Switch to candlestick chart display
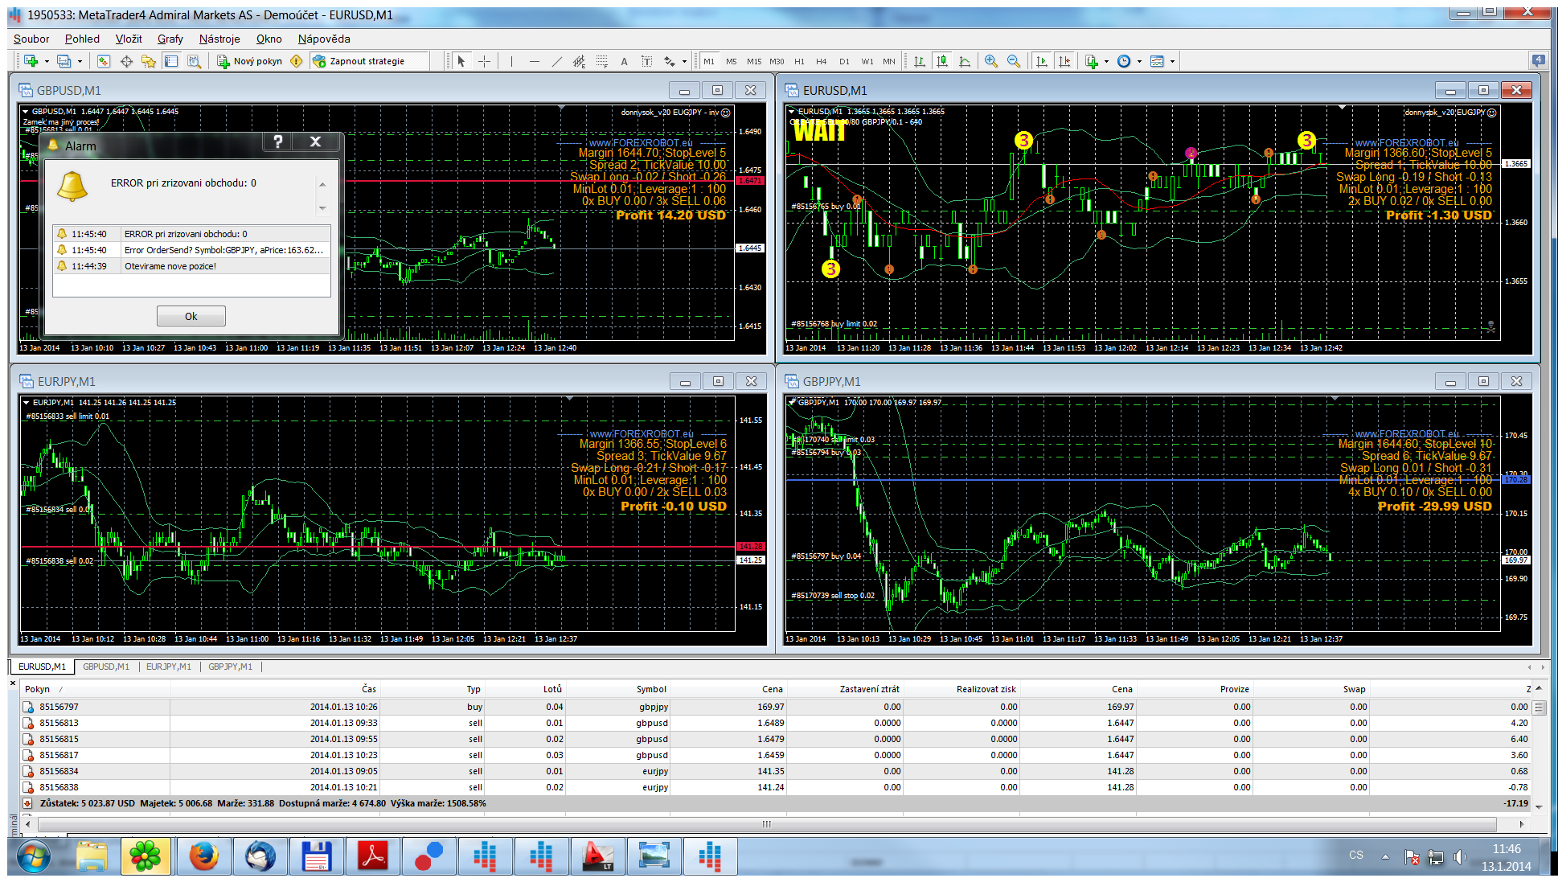Screen dimensions: 1558x878 click(942, 61)
